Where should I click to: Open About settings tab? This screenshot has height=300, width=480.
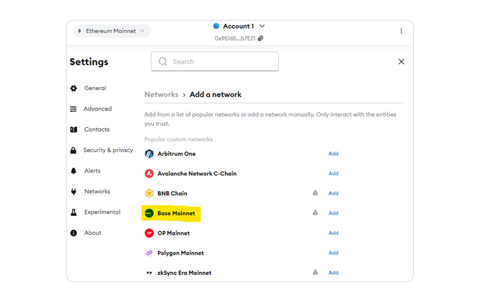(x=93, y=233)
